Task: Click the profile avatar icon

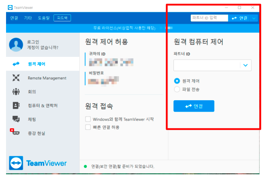Action: pyautogui.click(x=16, y=44)
